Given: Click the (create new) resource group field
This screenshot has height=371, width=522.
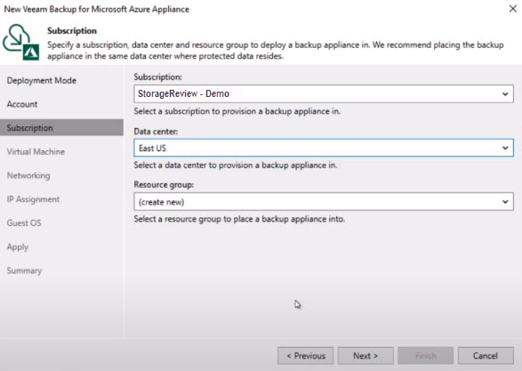Looking at the screenshot, I should tap(324, 202).
